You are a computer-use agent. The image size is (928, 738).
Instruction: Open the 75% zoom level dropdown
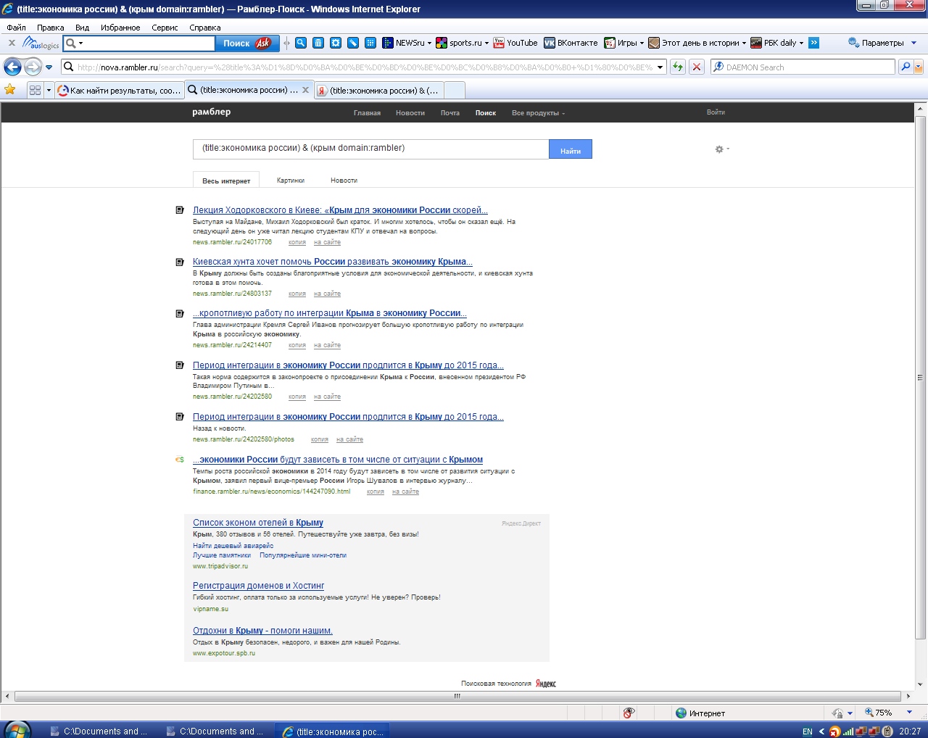910,713
